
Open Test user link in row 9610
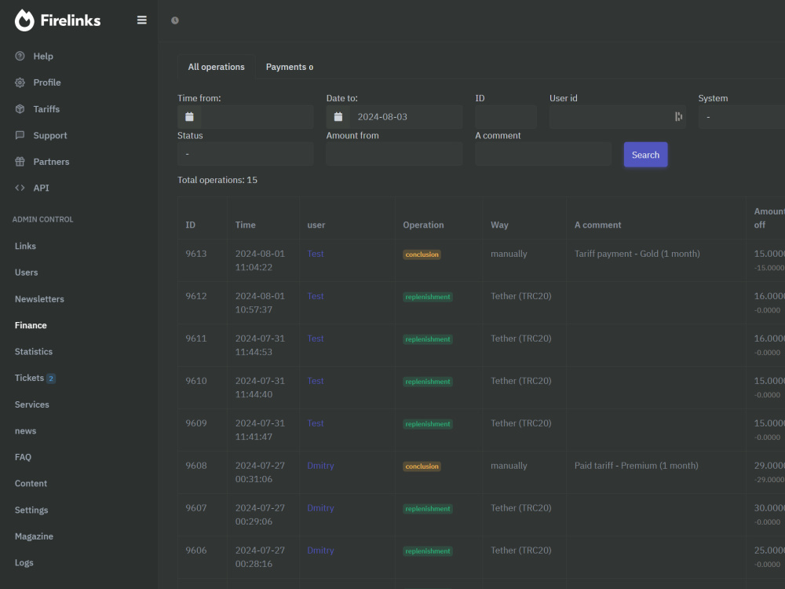(316, 381)
